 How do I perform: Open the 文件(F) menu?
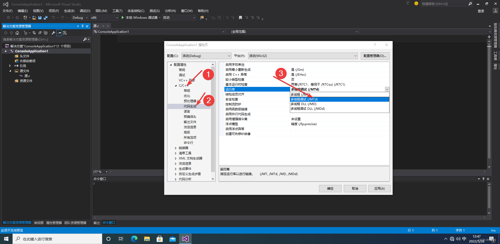click(x=8, y=11)
